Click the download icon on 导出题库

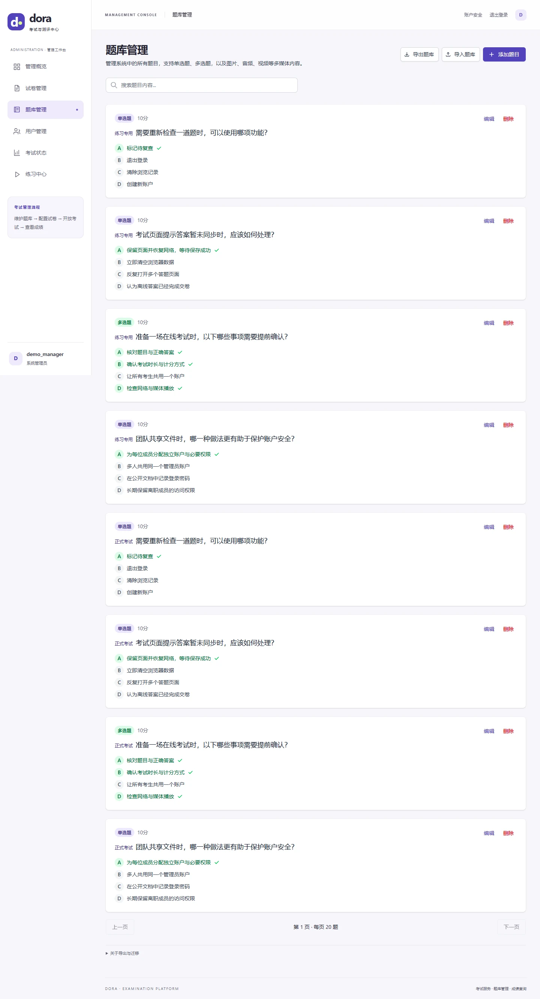point(406,54)
